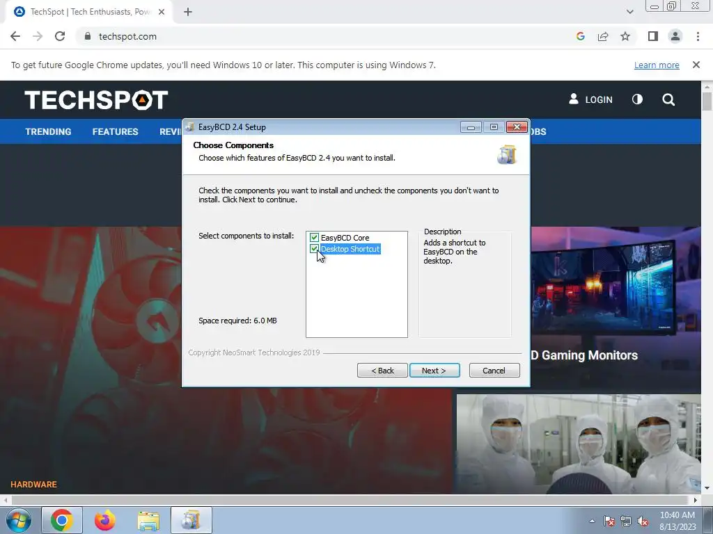Close the TechSpot tab
The width and height of the screenshot is (713, 534).
tap(162, 12)
